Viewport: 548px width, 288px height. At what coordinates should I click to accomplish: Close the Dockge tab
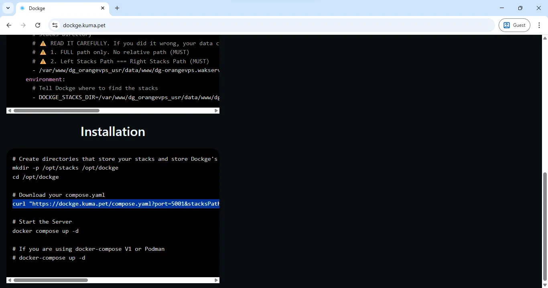pos(103,8)
